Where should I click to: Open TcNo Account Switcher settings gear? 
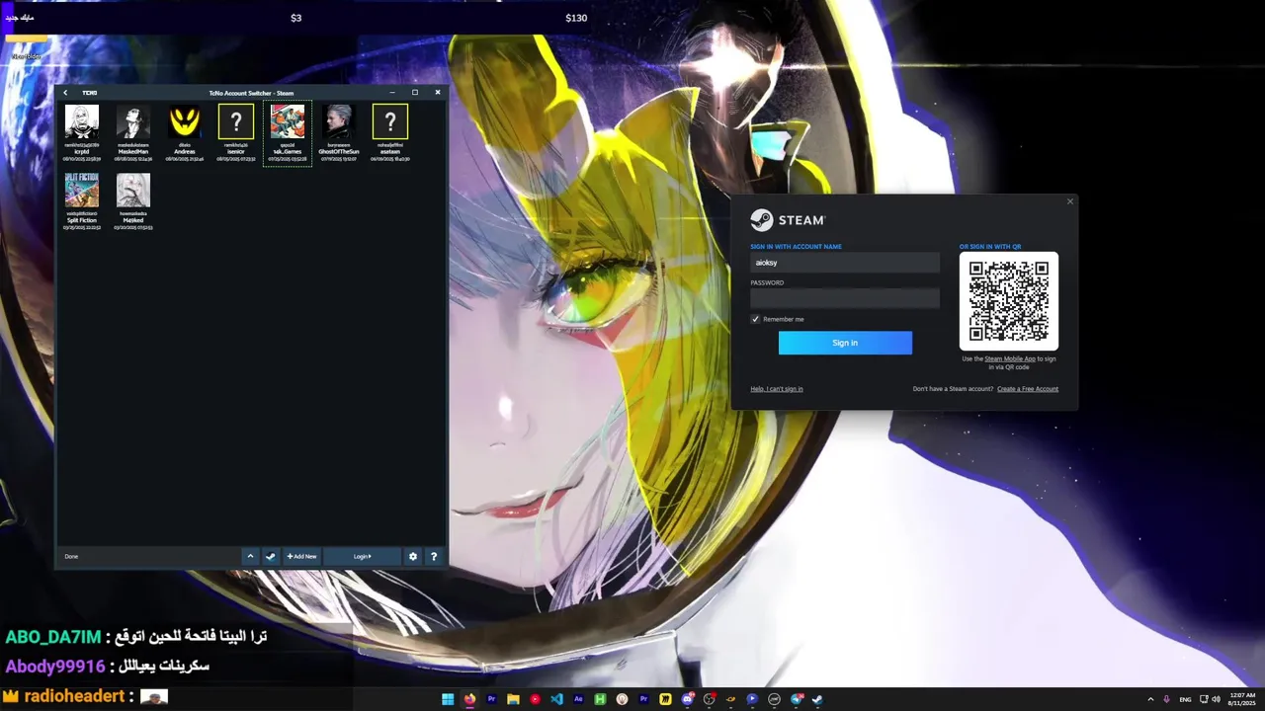[x=413, y=556]
